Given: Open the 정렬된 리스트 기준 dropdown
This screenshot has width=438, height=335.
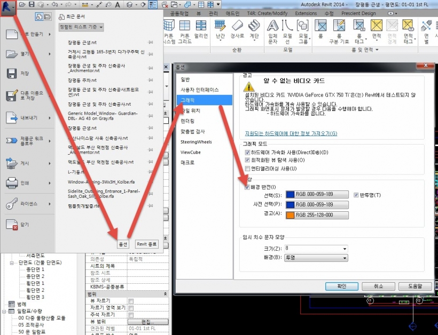Looking at the screenshot, I should (x=81, y=27).
